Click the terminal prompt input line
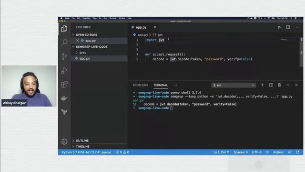The height and width of the screenshot is (172, 305). click(x=171, y=108)
